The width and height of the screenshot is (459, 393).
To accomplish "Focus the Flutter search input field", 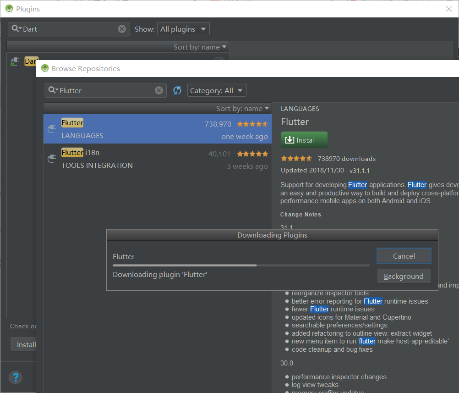I will tap(106, 90).
